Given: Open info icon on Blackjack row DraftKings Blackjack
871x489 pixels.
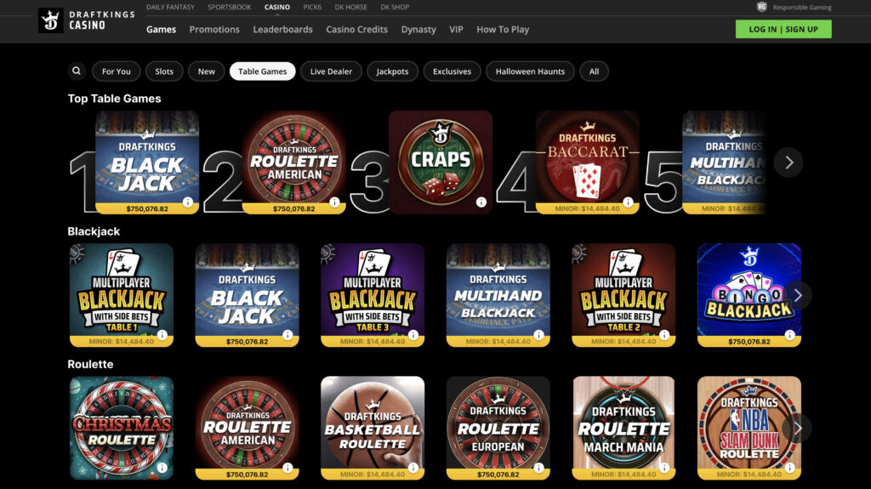Looking at the screenshot, I should (x=287, y=335).
